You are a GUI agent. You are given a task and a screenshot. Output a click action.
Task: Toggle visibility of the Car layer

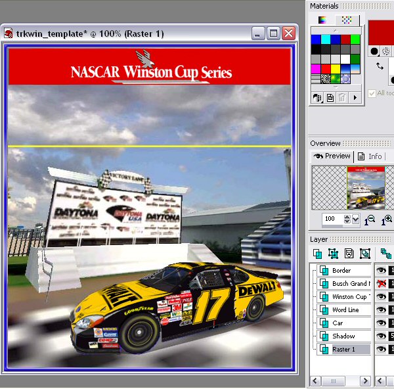381,323
